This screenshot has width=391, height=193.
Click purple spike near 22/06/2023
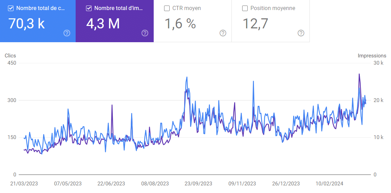click(112, 105)
